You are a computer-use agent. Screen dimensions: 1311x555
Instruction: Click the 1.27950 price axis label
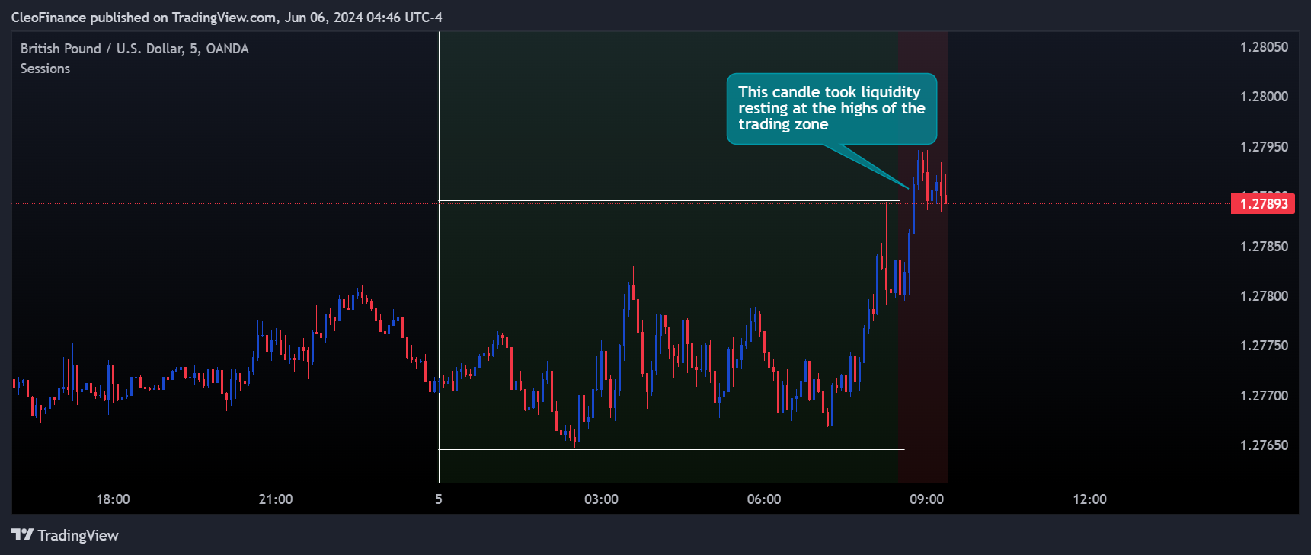click(1264, 147)
